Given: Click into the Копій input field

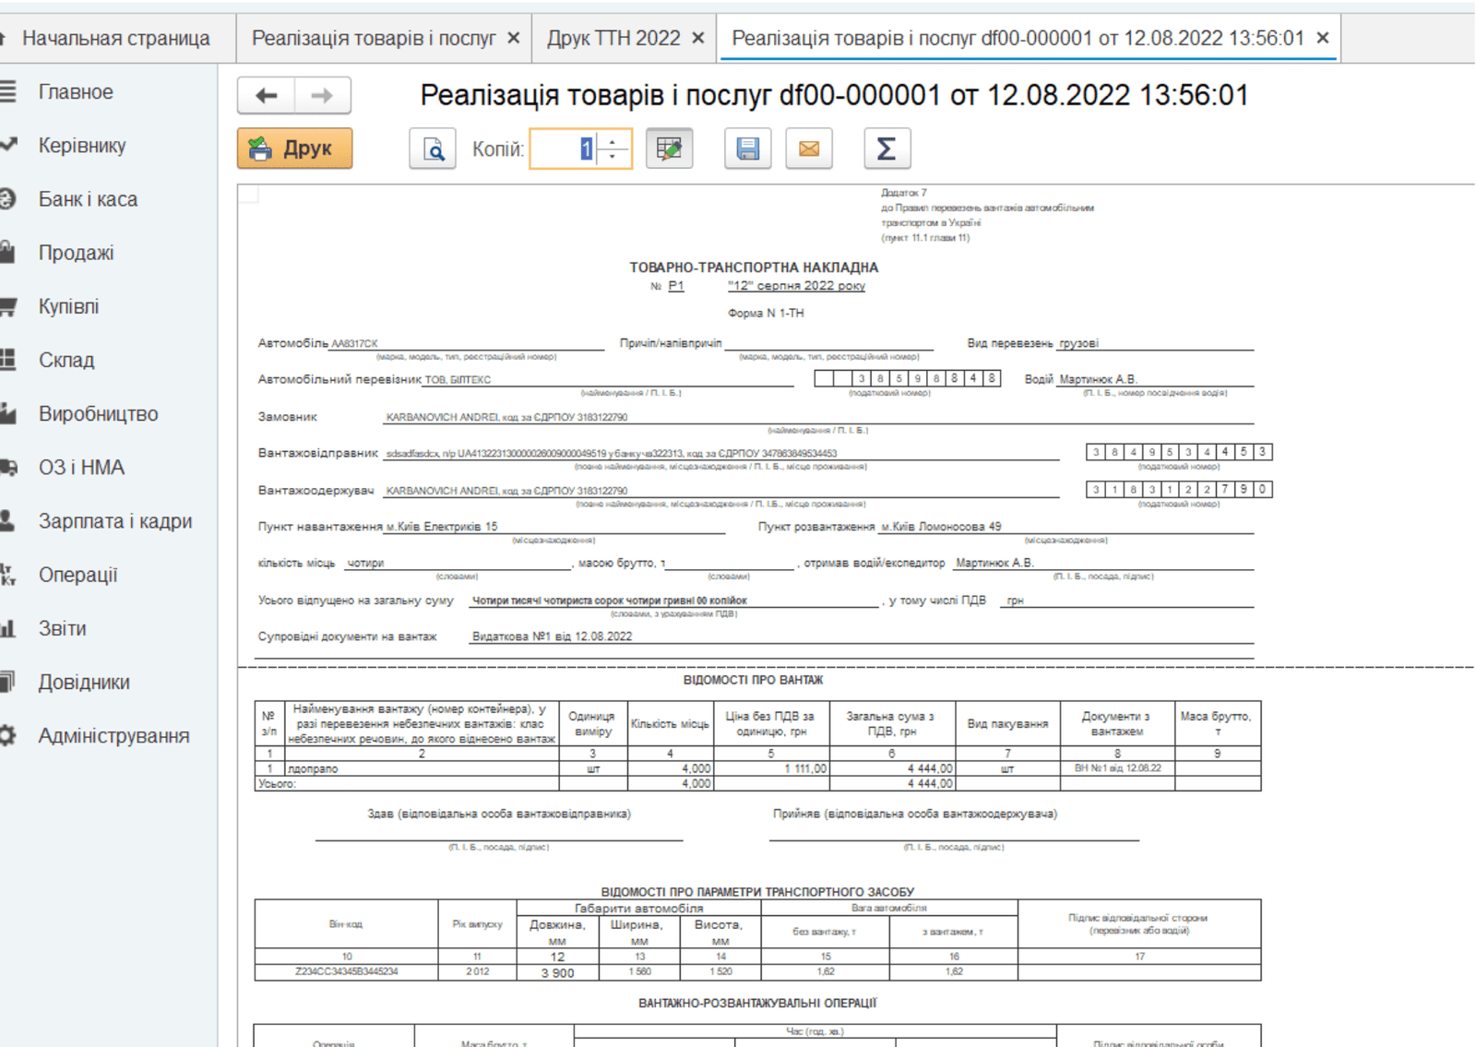Looking at the screenshot, I should 563,149.
